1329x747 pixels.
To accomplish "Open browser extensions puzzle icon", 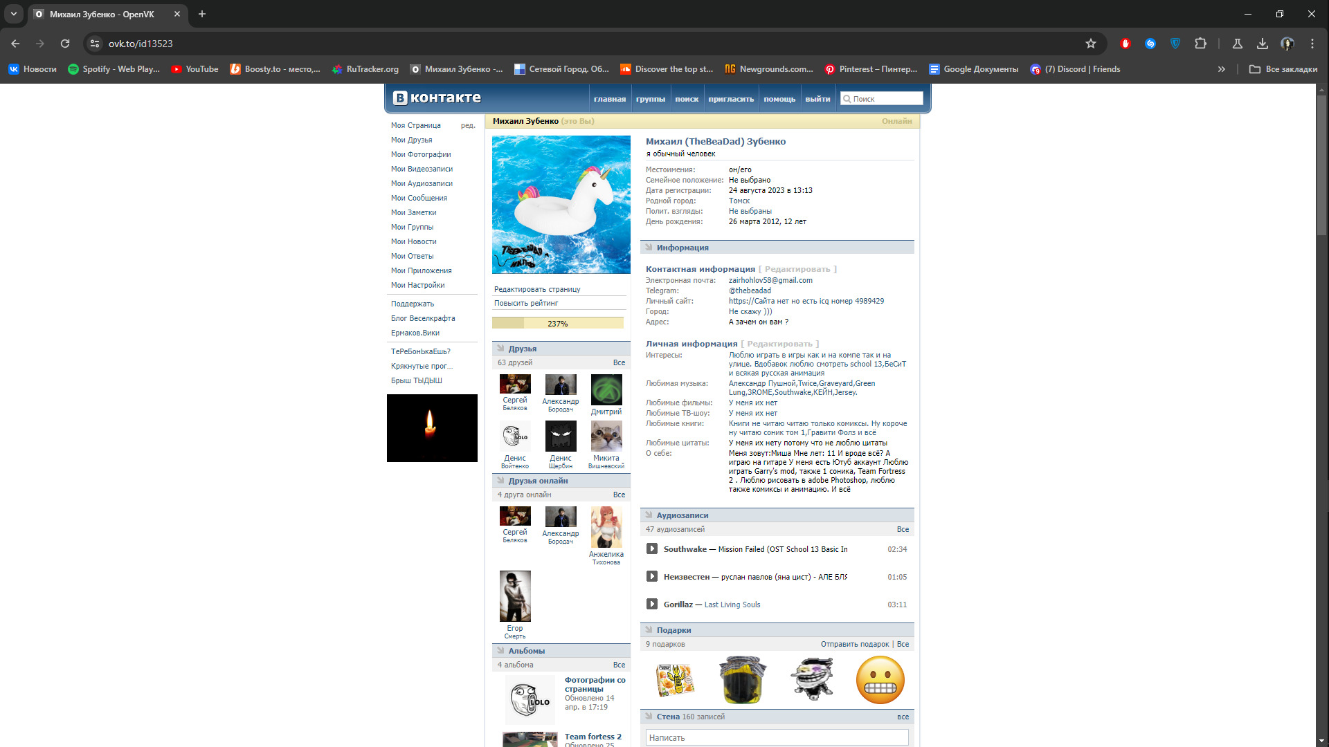I will (1200, 44).
